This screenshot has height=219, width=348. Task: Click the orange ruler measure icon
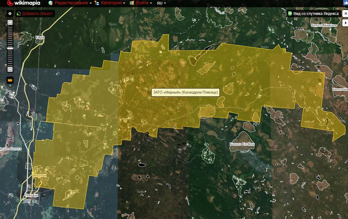click(x=10, y=80)
